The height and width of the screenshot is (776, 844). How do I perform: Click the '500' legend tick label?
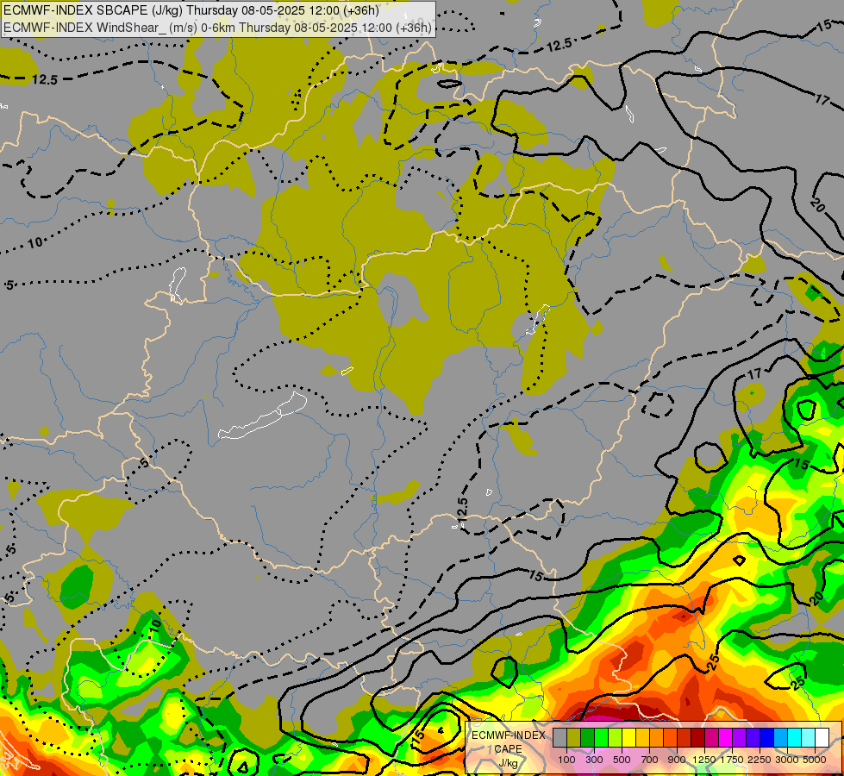tap(622, 760)
